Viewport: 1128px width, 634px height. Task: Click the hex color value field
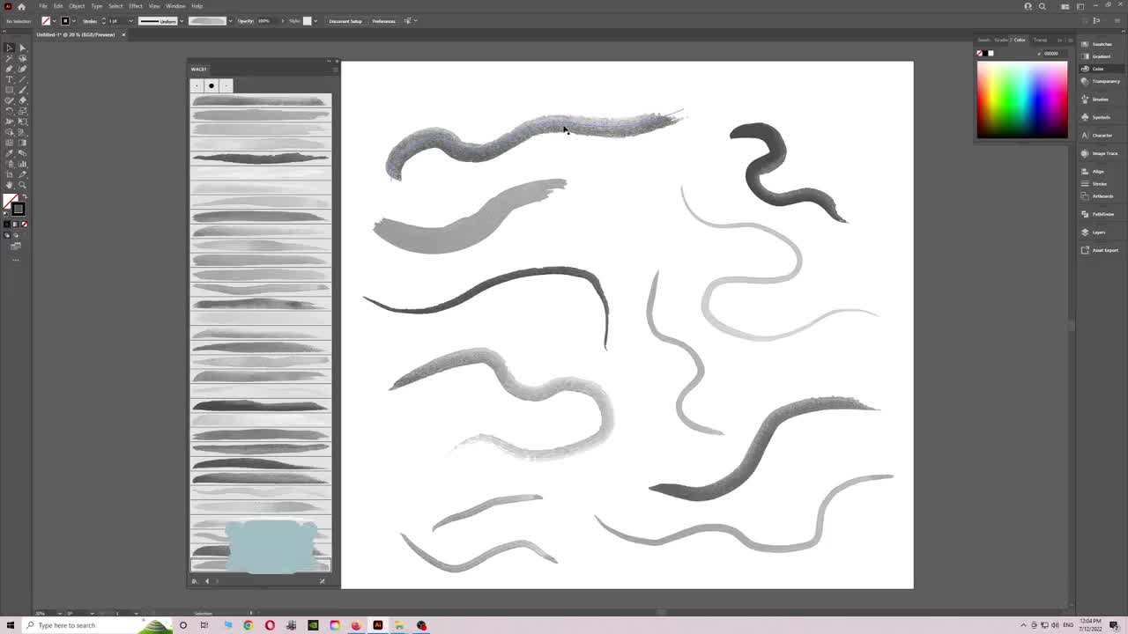[1053, 54]
